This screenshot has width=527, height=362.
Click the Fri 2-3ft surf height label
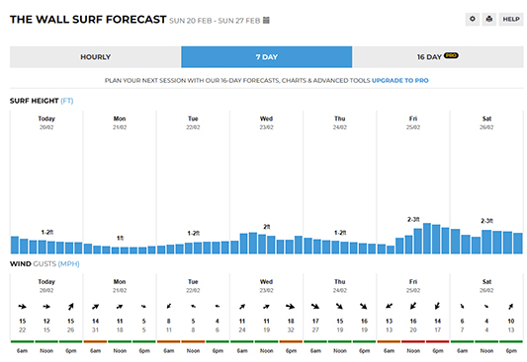[x=413, y=219]
